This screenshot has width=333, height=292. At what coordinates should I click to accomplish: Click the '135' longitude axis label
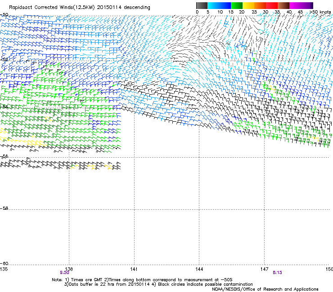click(4, 269)
